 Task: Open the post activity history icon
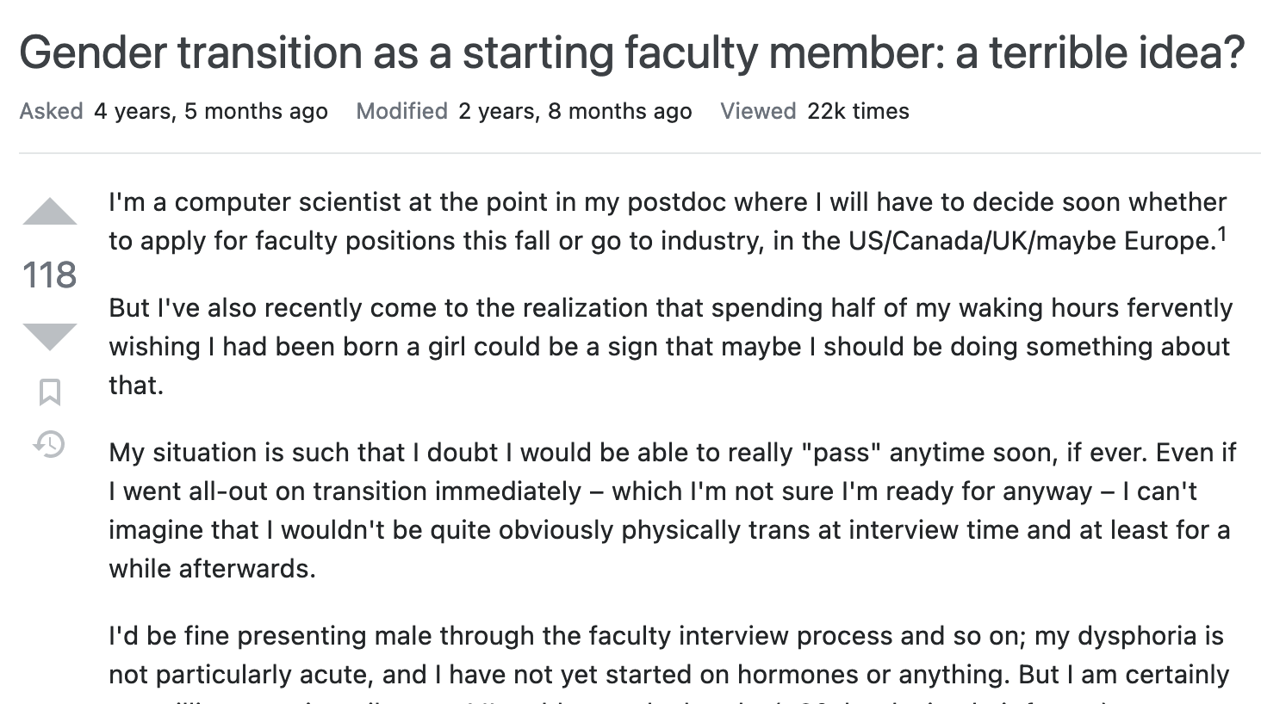[49, 444]
